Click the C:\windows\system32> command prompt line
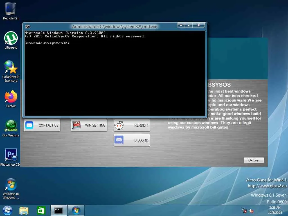This screenshot has width=288, height=216. tap(47, 43)
